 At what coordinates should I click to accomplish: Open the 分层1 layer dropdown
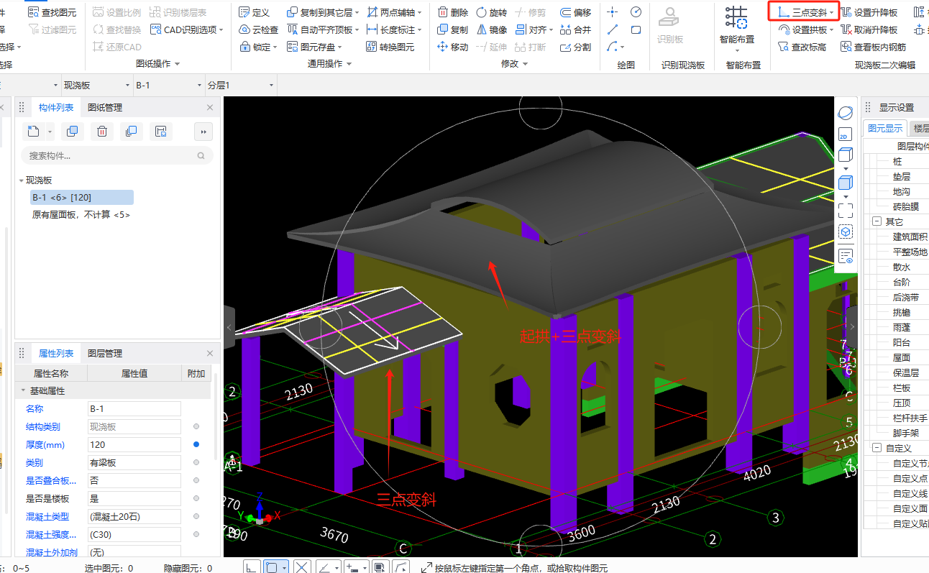point(240,86)
